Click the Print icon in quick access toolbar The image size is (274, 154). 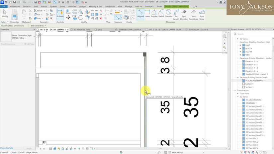pyautogui.click(x=36, y=2)
